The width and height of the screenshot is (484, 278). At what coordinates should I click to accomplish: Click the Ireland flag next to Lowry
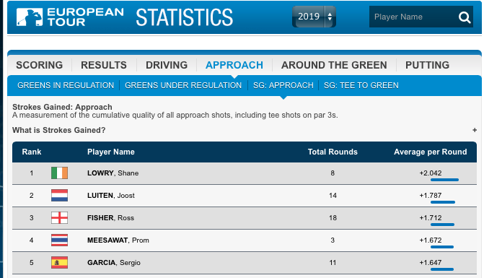[59, 173]
